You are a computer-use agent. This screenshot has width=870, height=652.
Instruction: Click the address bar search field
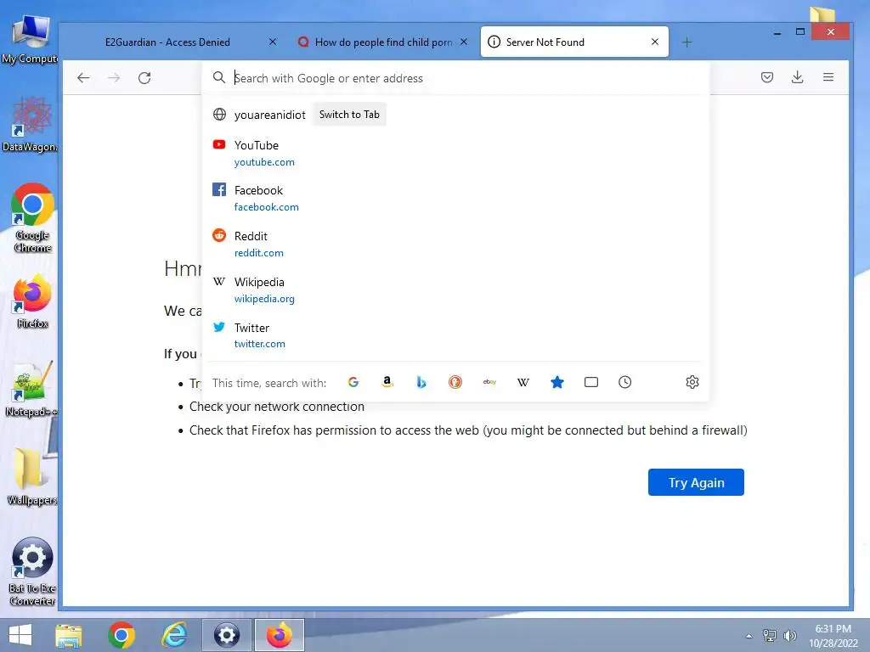click(455, 78)
